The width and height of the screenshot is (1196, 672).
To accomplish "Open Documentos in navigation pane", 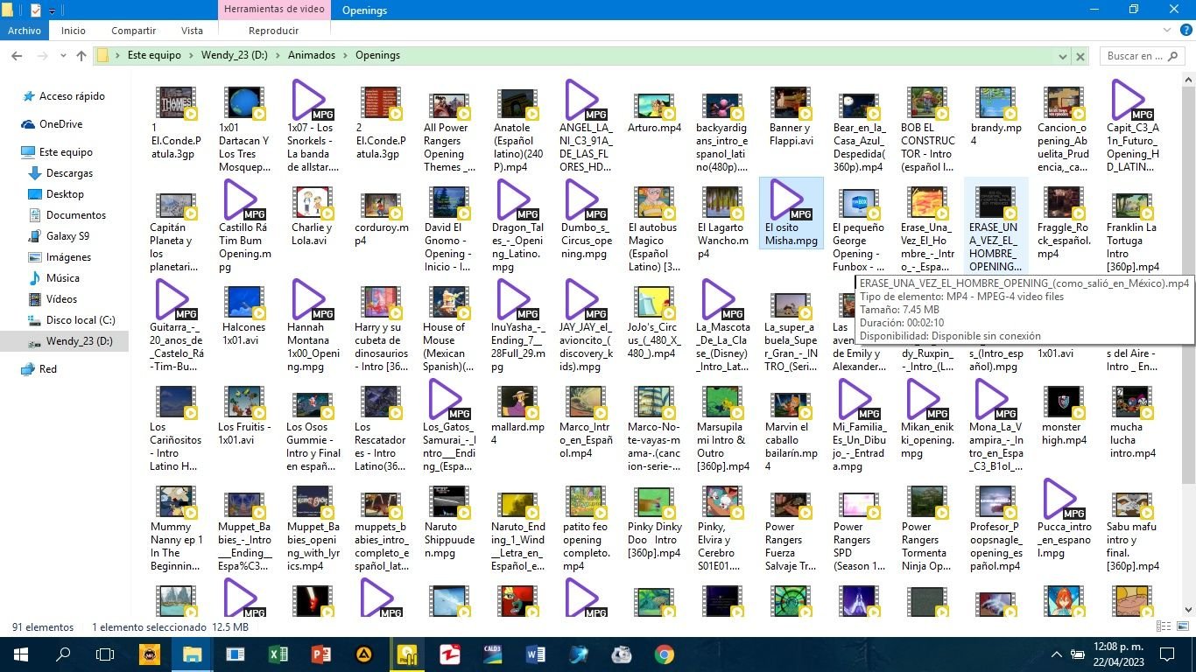I will coord(76,215).
